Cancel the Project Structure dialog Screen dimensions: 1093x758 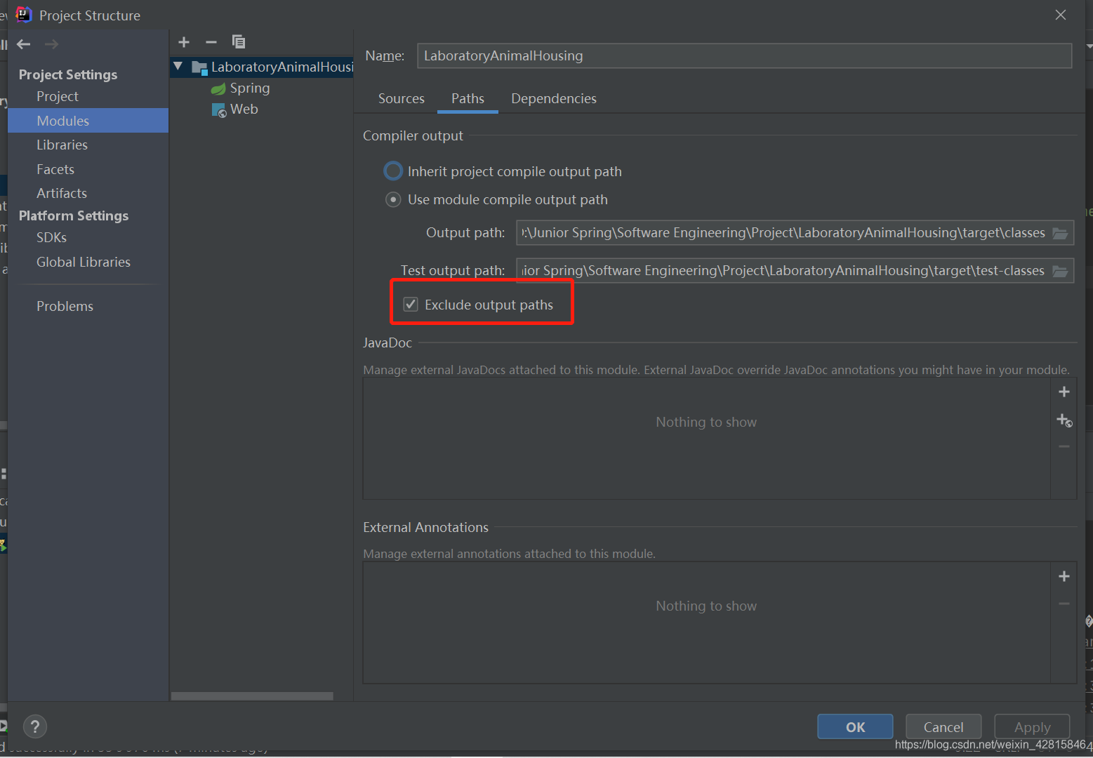coord(943,726)
